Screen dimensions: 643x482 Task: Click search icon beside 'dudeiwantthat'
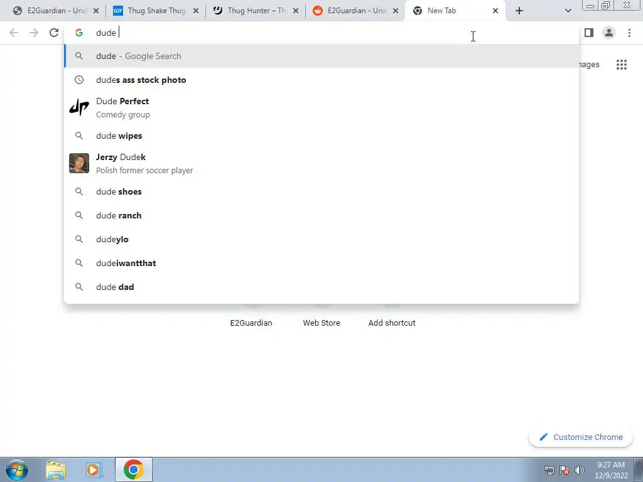click(78, 263)
